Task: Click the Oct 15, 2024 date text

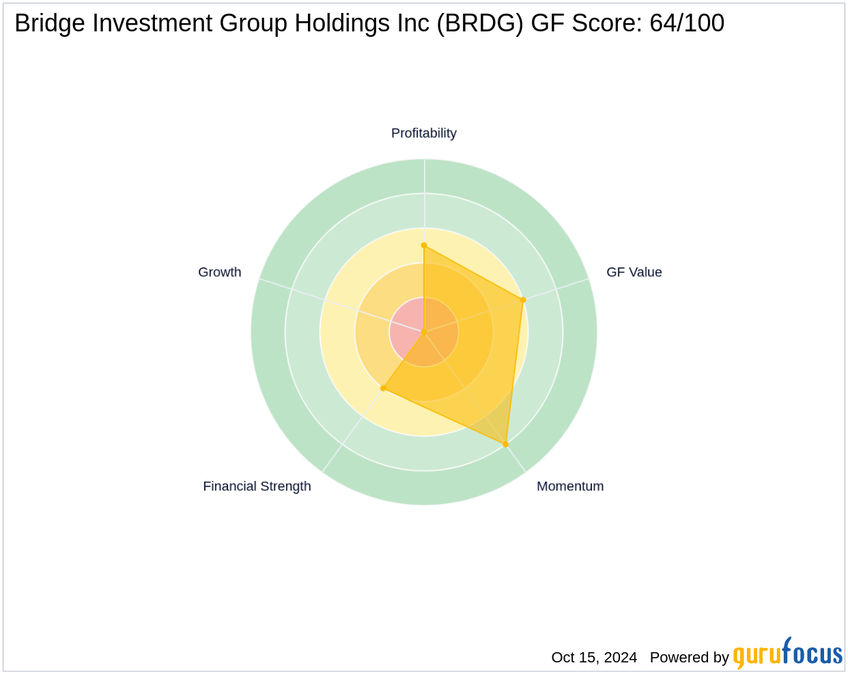Action: pyautogui.click(x=594, y=658)
